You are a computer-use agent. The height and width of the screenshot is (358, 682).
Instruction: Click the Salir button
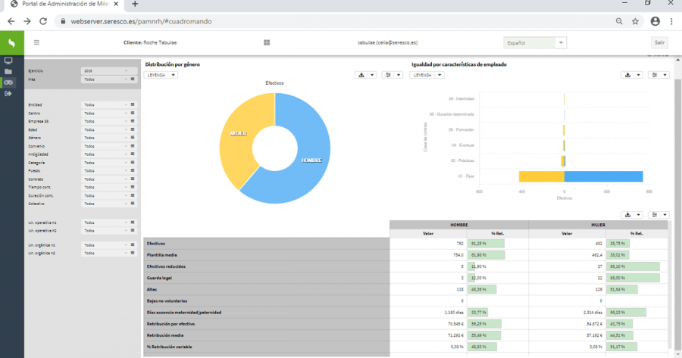coord(660,43)
